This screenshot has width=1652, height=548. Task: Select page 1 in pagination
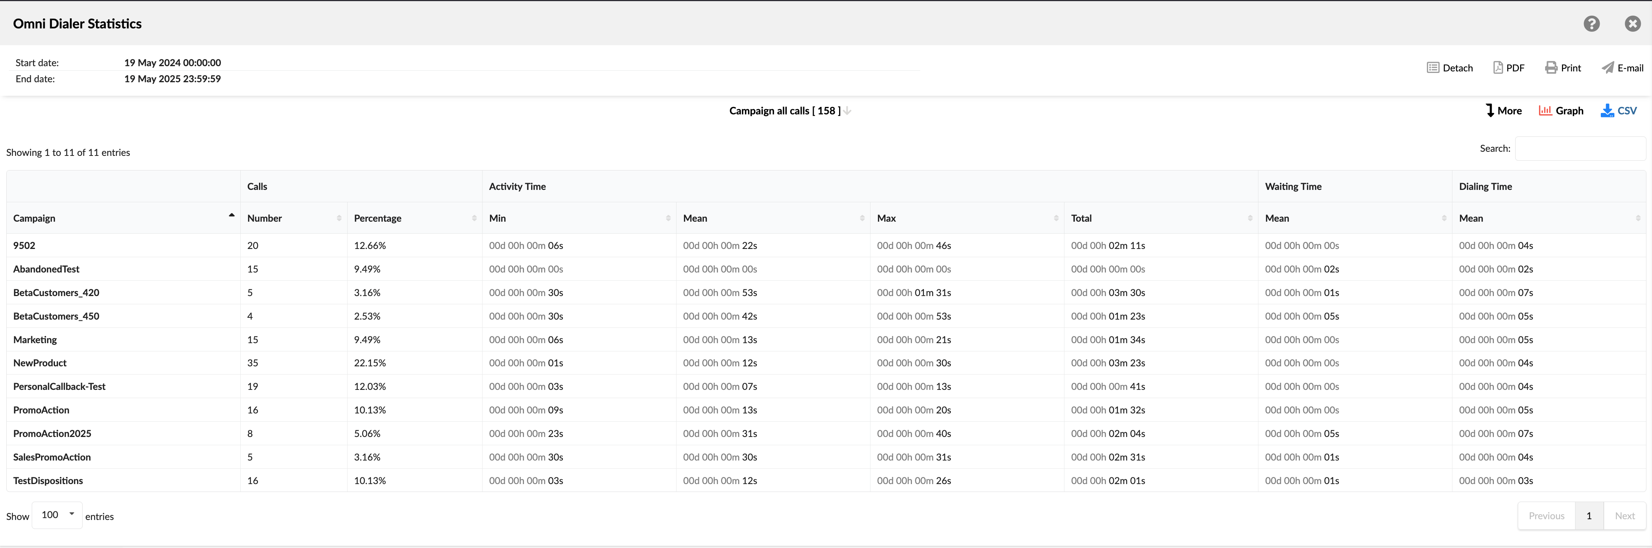pos(1589,515)
